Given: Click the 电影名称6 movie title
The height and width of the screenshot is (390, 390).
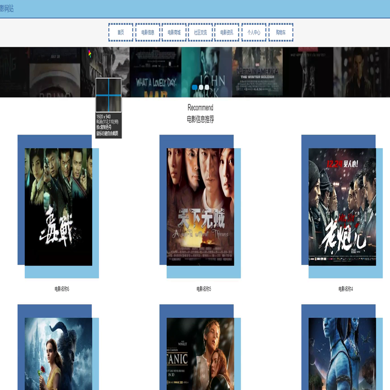Looking at the screenshot, I should (62, 289).
